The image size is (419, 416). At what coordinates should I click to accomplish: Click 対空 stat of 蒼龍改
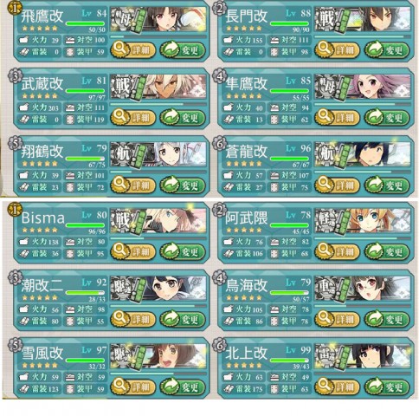289,175
